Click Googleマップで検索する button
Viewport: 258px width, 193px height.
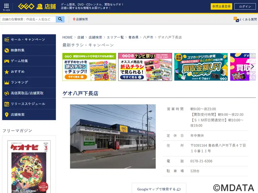point(159,188)
